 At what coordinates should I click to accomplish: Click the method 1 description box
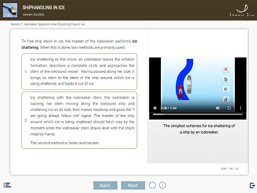coord(79,71)
